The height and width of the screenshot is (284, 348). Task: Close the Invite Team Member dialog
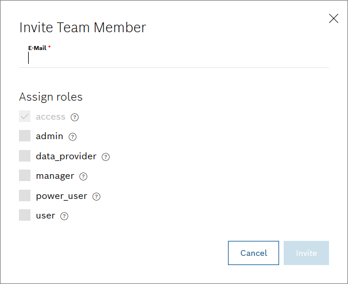pos(334,18)
